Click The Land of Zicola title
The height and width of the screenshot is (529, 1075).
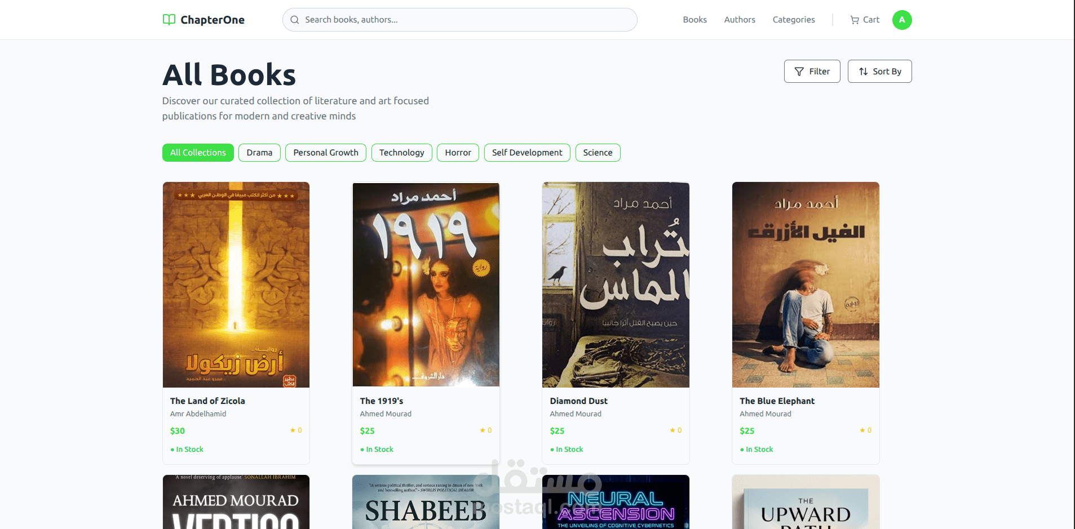[x=207, y=401]
